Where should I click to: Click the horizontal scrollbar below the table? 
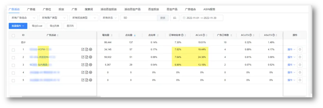click(x=61, y=96)
